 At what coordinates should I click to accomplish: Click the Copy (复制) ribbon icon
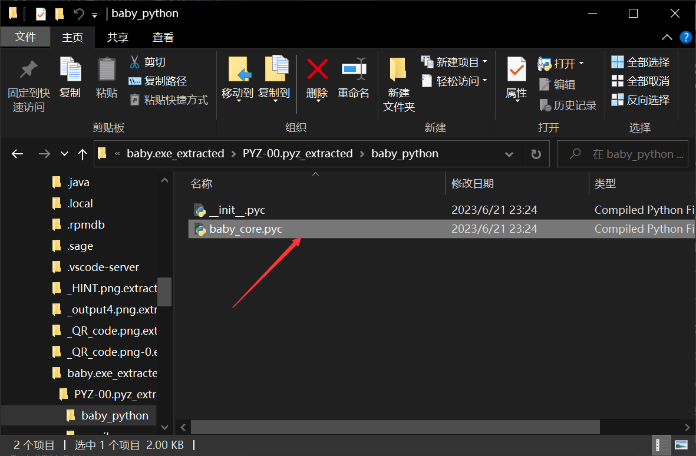pos(70,78)
